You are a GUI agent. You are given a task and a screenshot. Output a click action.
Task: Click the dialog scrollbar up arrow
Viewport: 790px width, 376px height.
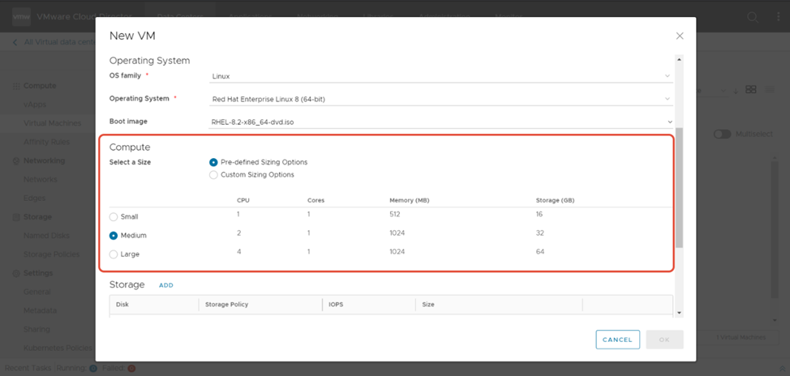tap(679, 59)
